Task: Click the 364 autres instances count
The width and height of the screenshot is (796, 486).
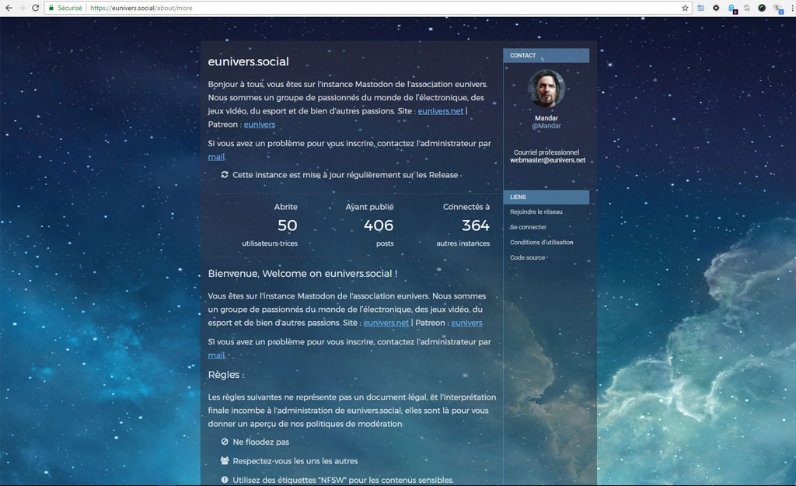Action: point(476,226)
